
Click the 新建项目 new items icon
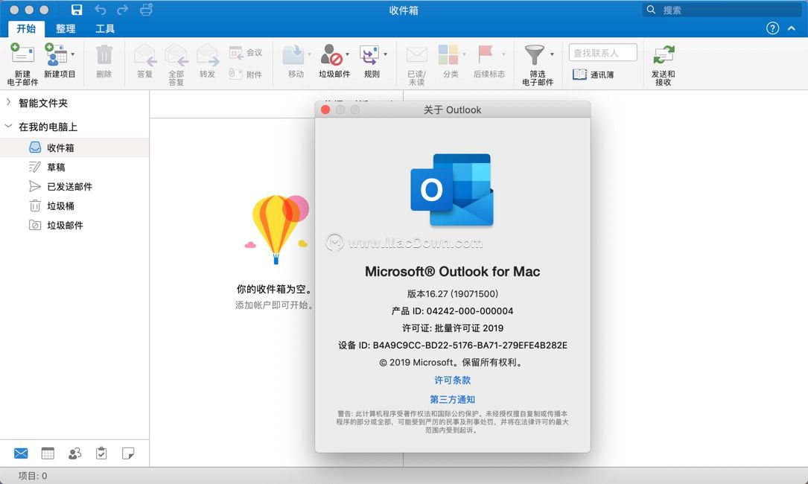point(56,54)
